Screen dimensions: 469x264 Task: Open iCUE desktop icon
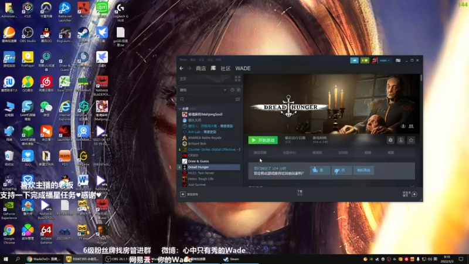(28, 10)
